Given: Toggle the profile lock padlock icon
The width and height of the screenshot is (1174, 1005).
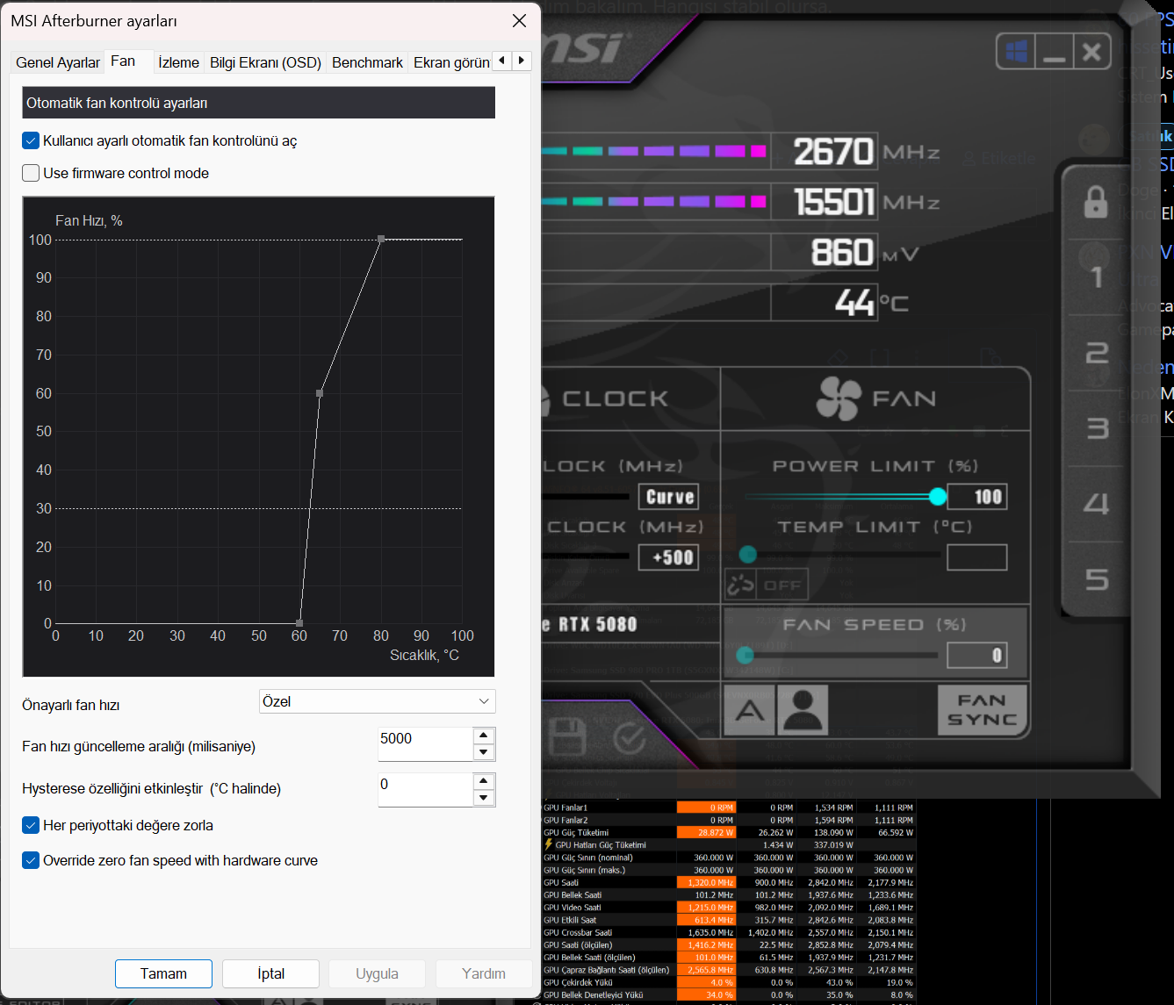Looking at the screenshot, I should [x=1096, y=202].
